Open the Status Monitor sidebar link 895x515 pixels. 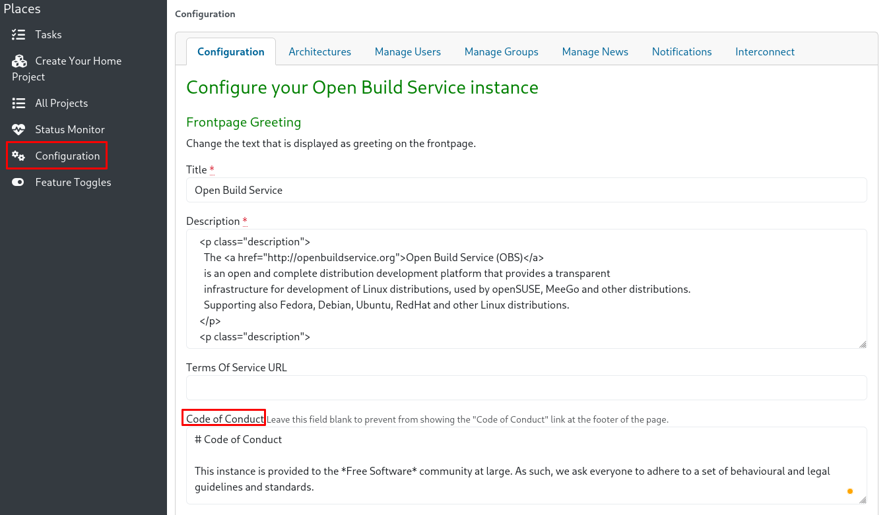[x=70, y=130]
